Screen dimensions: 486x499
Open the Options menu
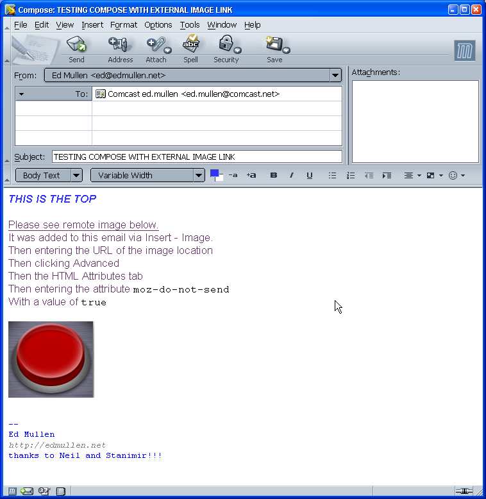point(158,24)
